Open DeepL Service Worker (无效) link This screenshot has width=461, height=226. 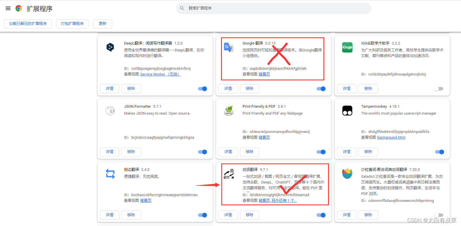click(x=160, y=74)
